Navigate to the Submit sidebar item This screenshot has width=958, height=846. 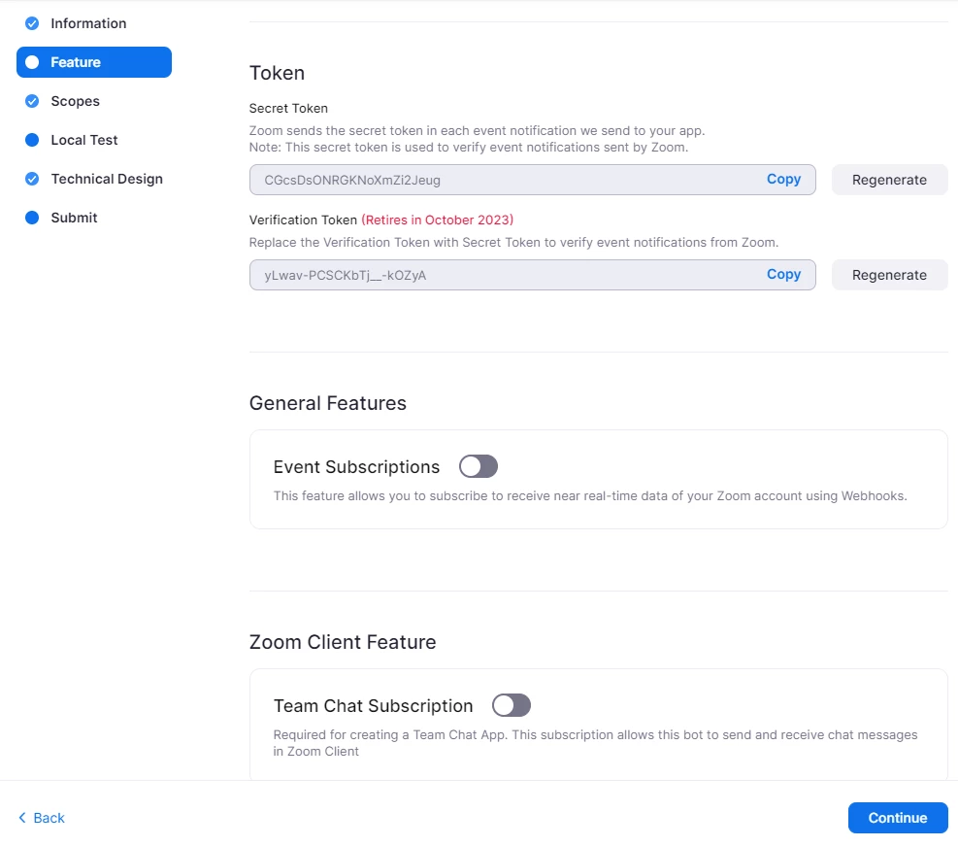(x=74, y=218)
